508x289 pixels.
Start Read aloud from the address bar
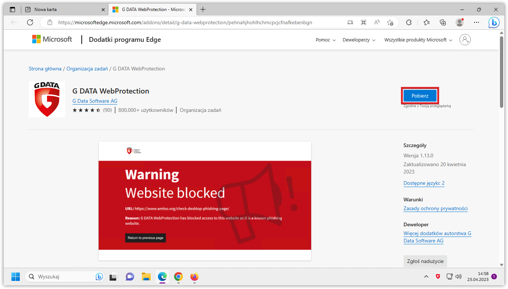(377, 22)
